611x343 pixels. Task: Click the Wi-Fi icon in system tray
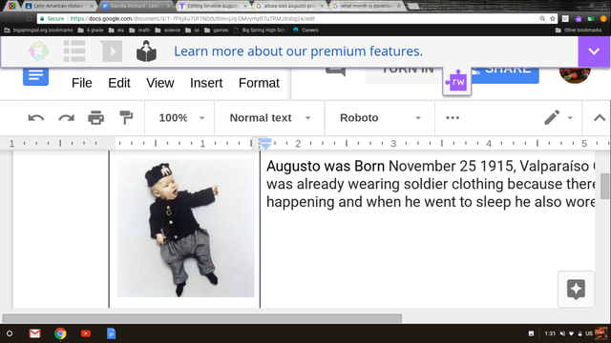tap(571, 333)
